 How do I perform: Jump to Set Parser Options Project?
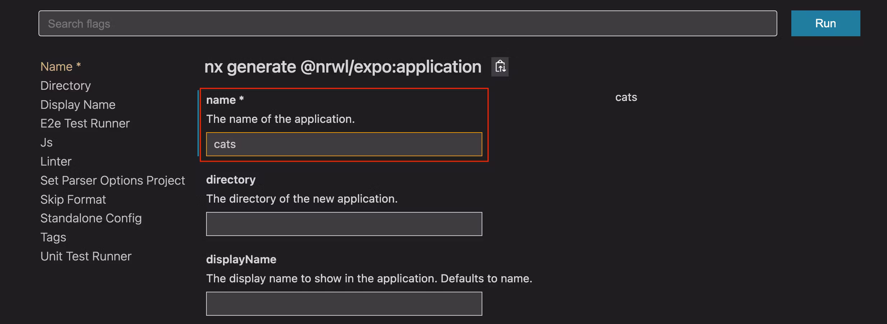click(x=113, y=181)
